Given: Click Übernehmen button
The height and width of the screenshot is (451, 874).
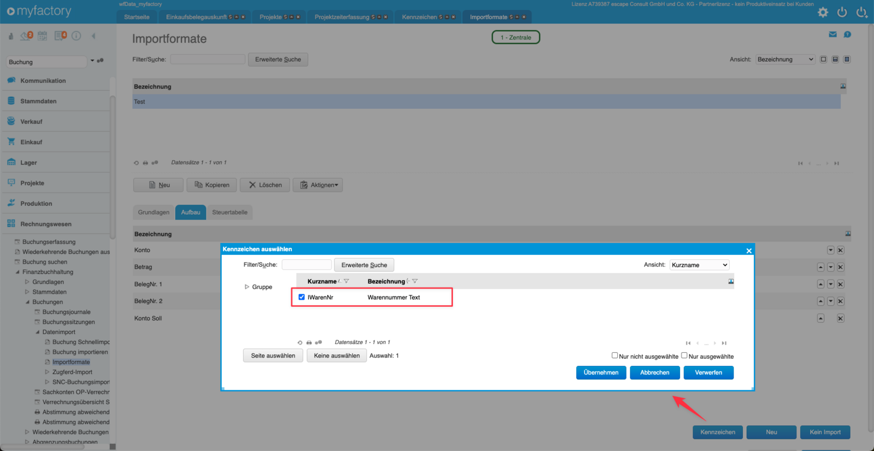Looking at the screenshot, I should [601, 372].
